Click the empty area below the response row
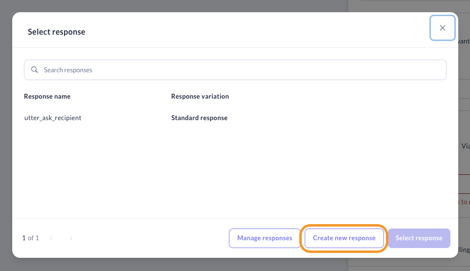This screenshot has width=470, height=271. click(235, 171)
